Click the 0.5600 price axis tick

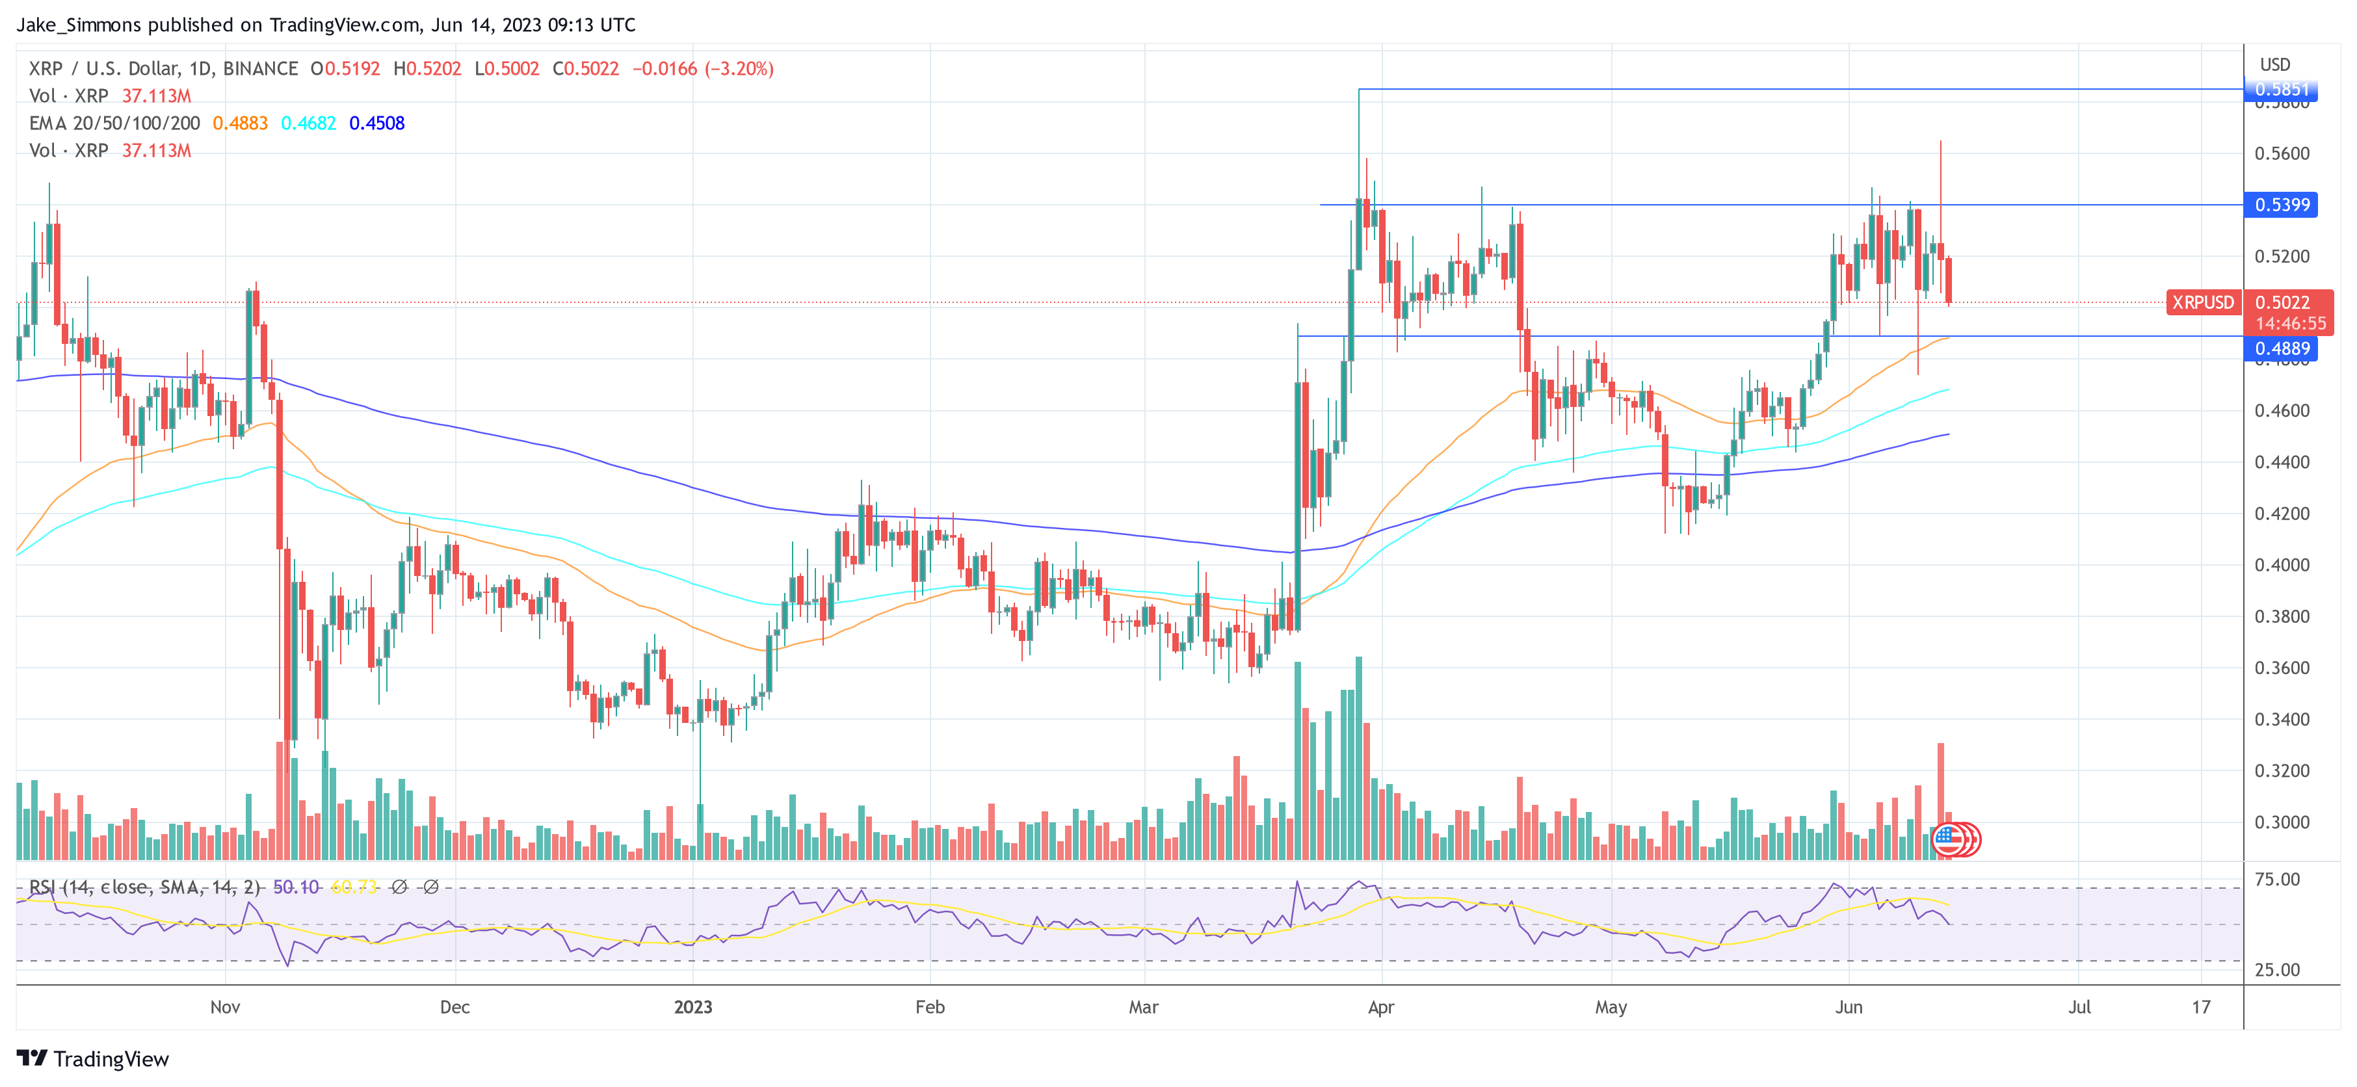pos(2281,153)
